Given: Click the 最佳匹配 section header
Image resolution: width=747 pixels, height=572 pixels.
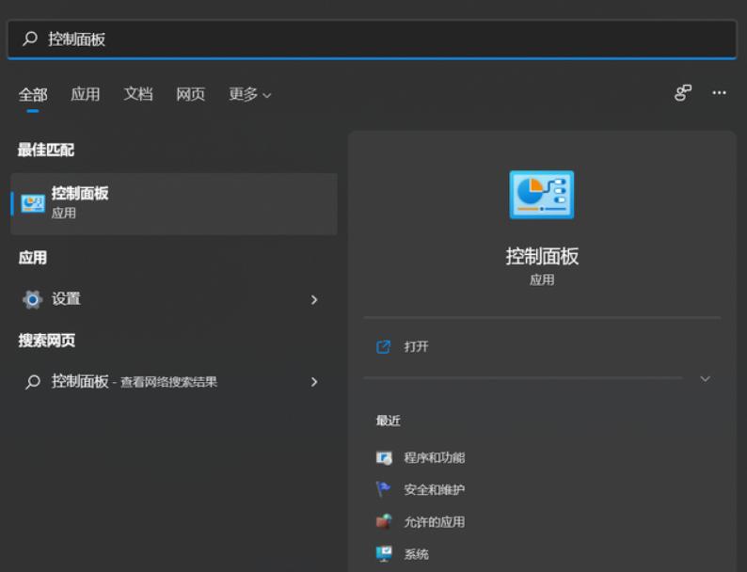Looking at the screenshot, I should [x=46, y=150].
